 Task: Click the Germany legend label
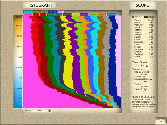112,14
